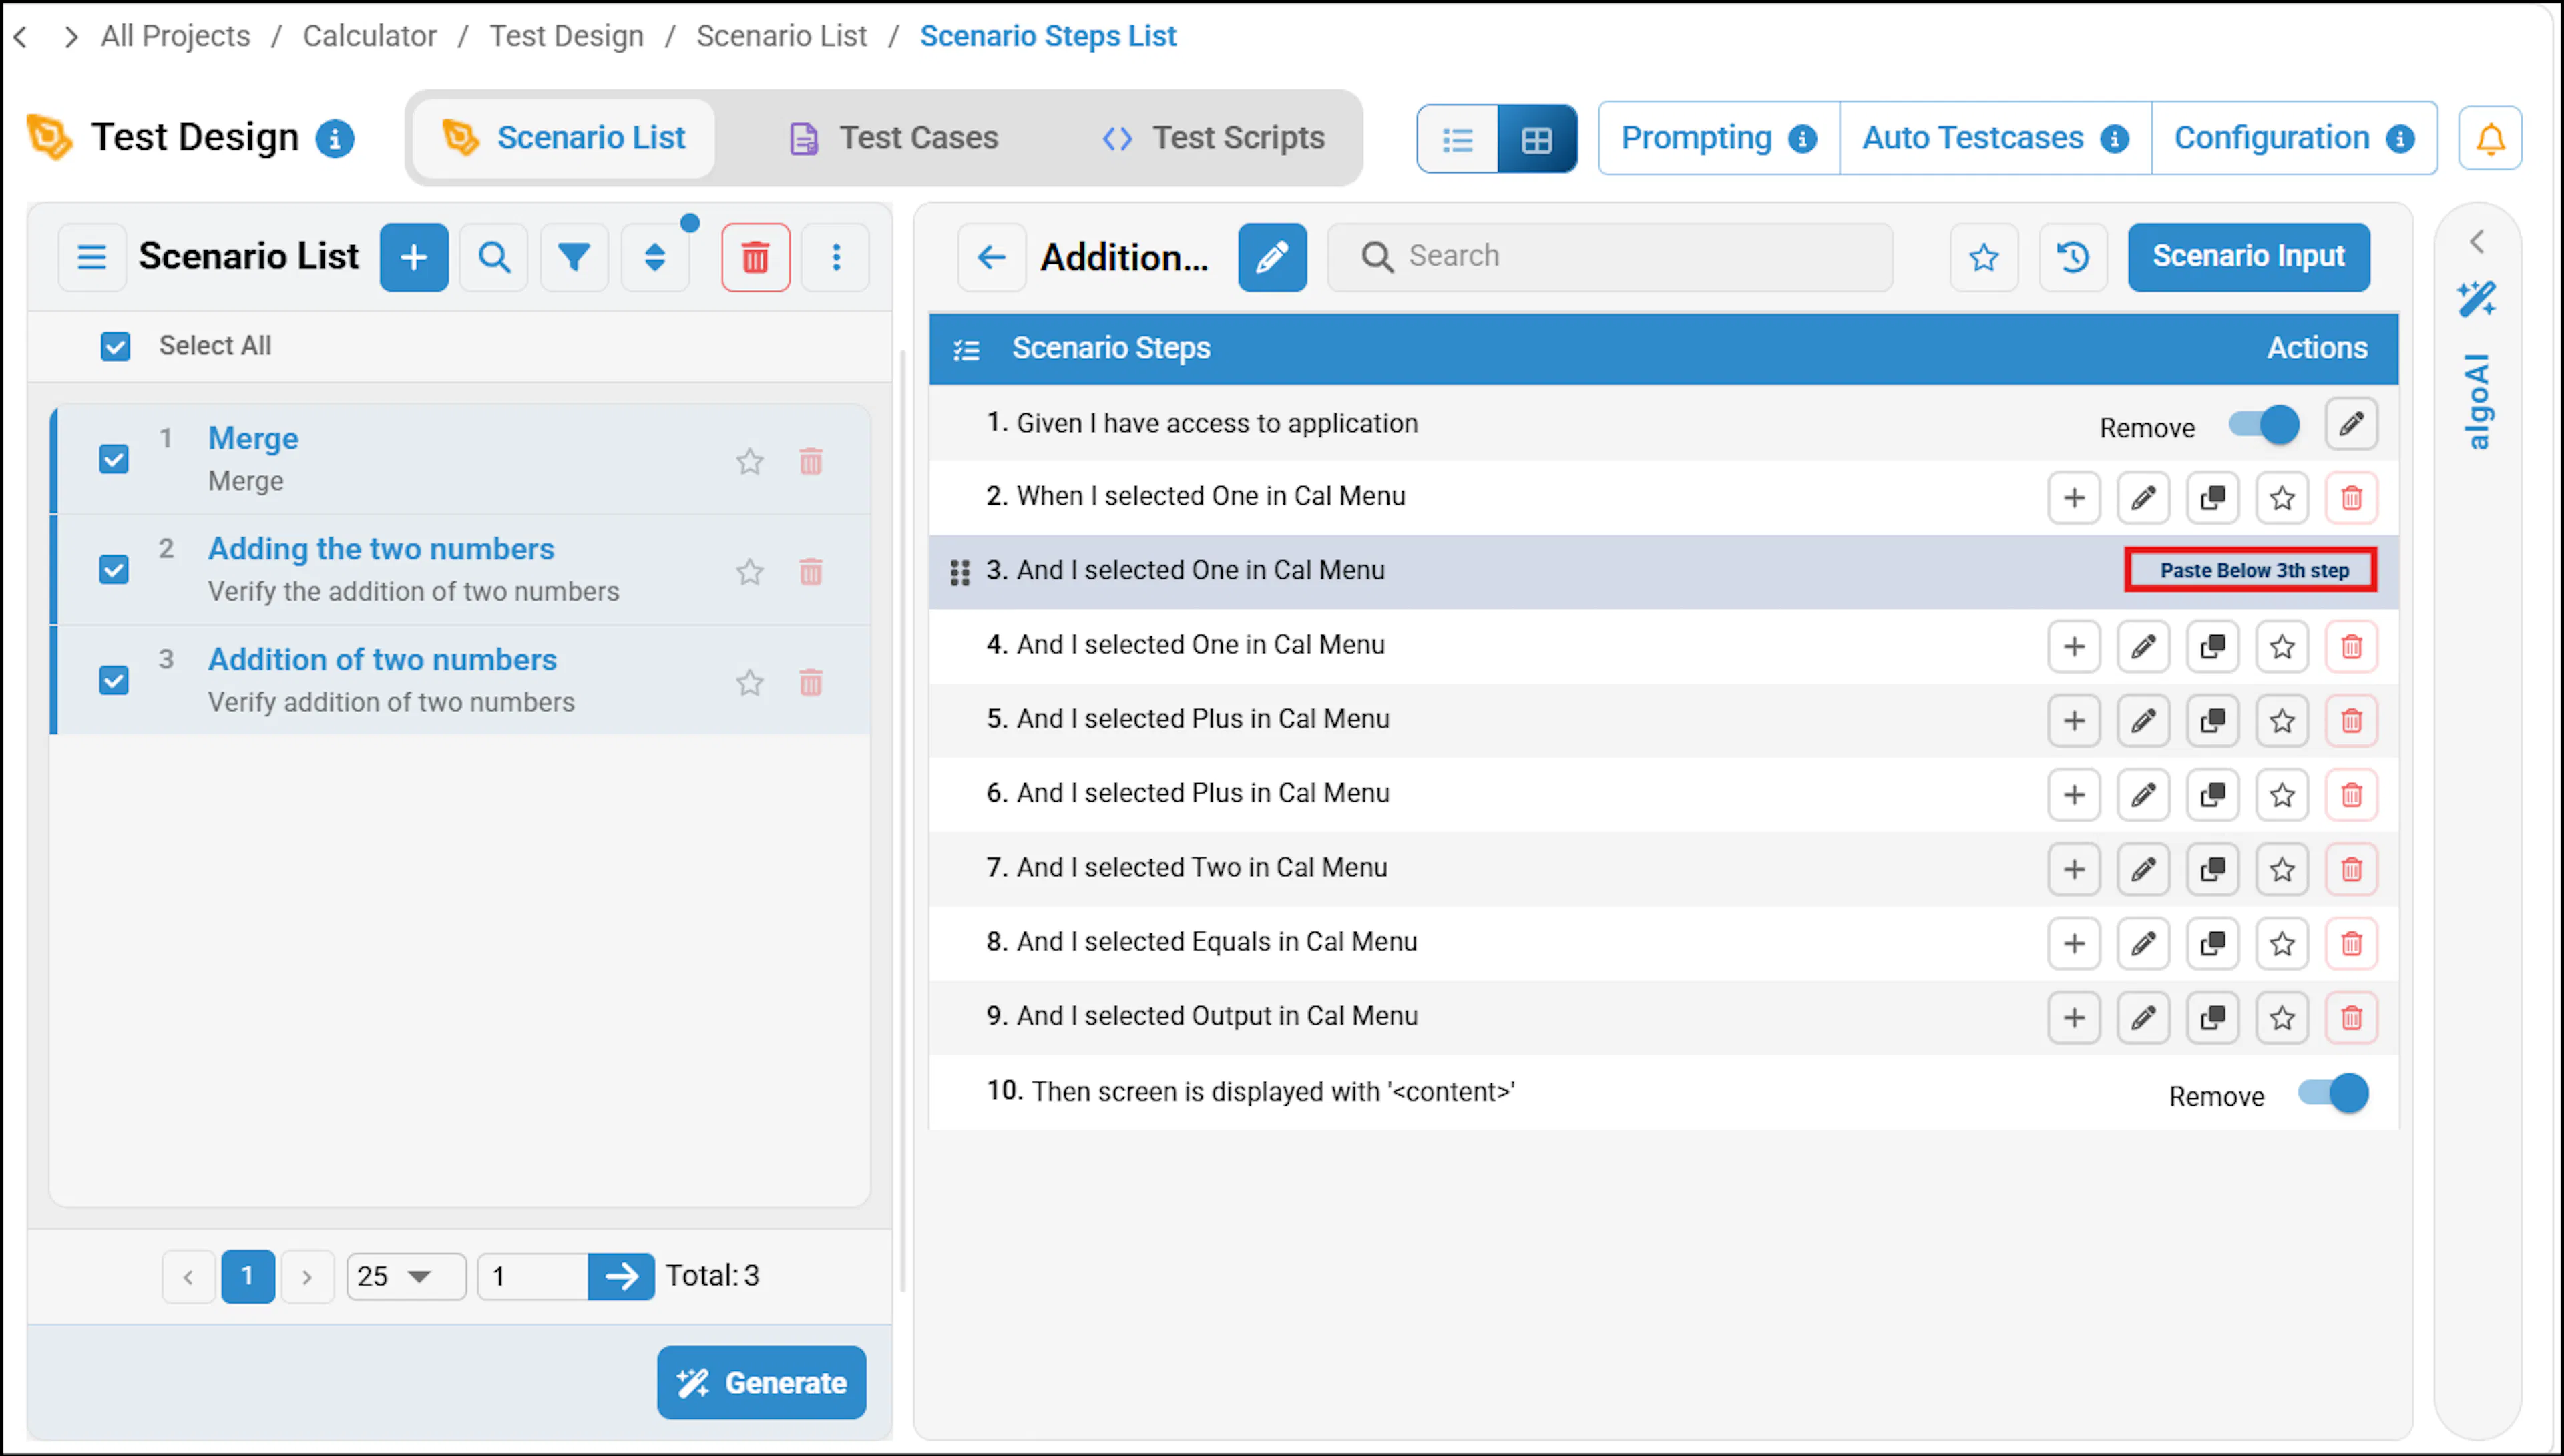
Task: Click the scenario steps Search field
Action: pyautogui.click(x=1610, y=257)
